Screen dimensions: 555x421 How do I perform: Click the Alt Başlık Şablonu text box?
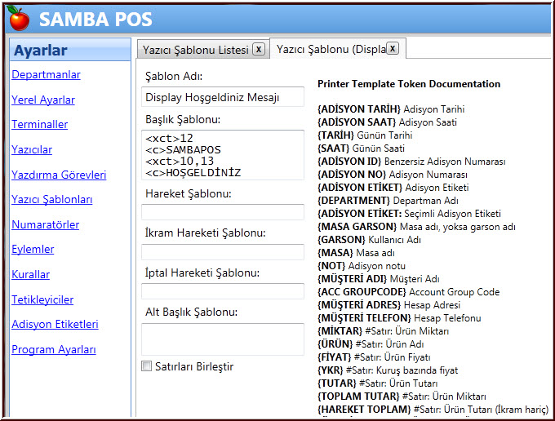[224, 339]
